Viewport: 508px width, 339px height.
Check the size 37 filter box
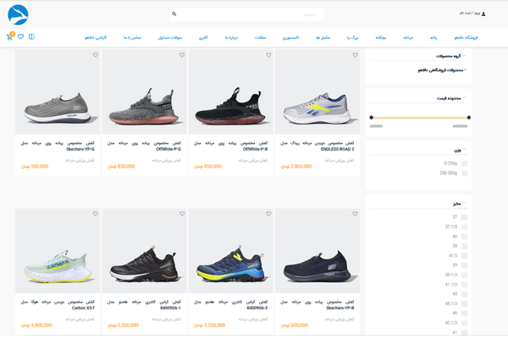[x=464, y=217]
